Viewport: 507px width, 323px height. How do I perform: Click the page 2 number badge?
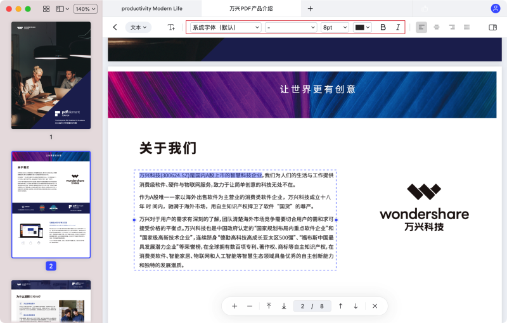click(x=51, y=266)
